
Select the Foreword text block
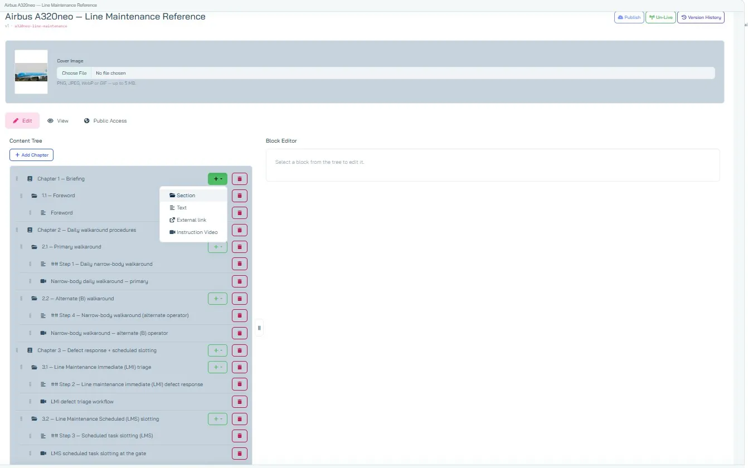point(62,213)
